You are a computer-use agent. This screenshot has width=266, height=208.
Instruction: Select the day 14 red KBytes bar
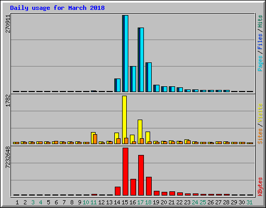[117, 191]
